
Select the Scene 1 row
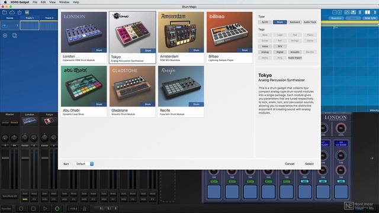(x=10, y=25)
